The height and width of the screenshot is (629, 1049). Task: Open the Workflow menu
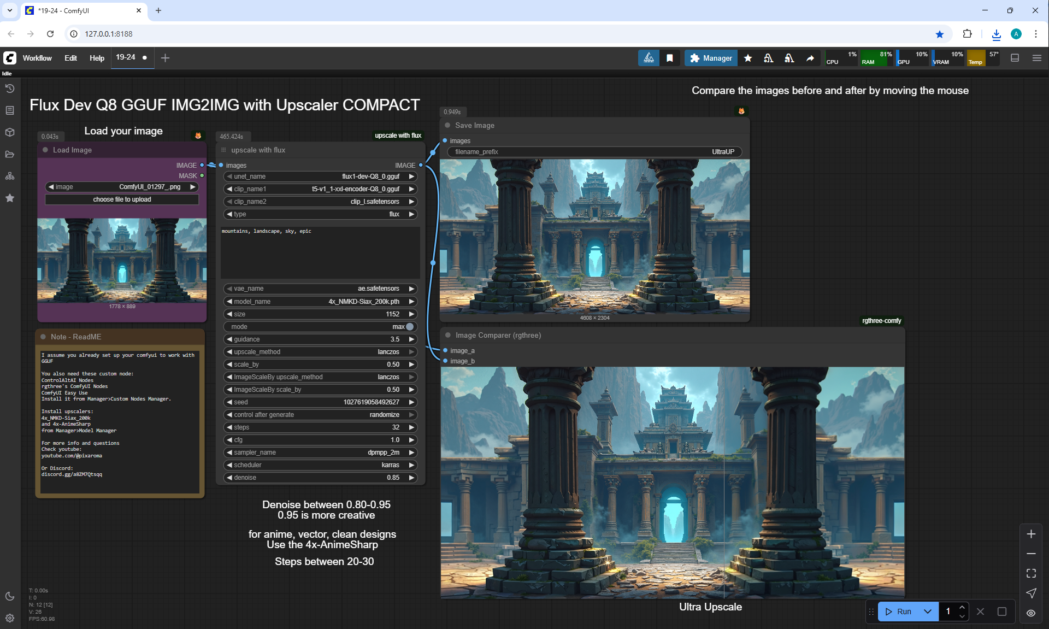(x=37, y=58)
